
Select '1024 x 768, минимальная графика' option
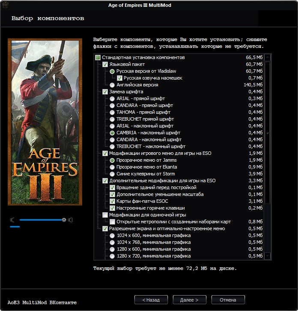pyautogui.click(x=112, y=243)
